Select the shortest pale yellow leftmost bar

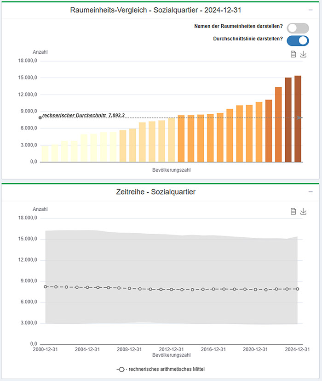pos(45,154)
